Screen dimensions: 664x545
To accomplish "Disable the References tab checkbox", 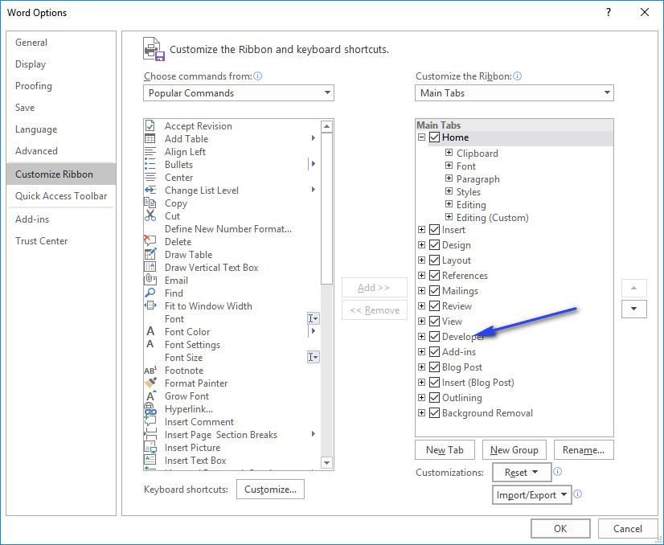I will 434,275.
